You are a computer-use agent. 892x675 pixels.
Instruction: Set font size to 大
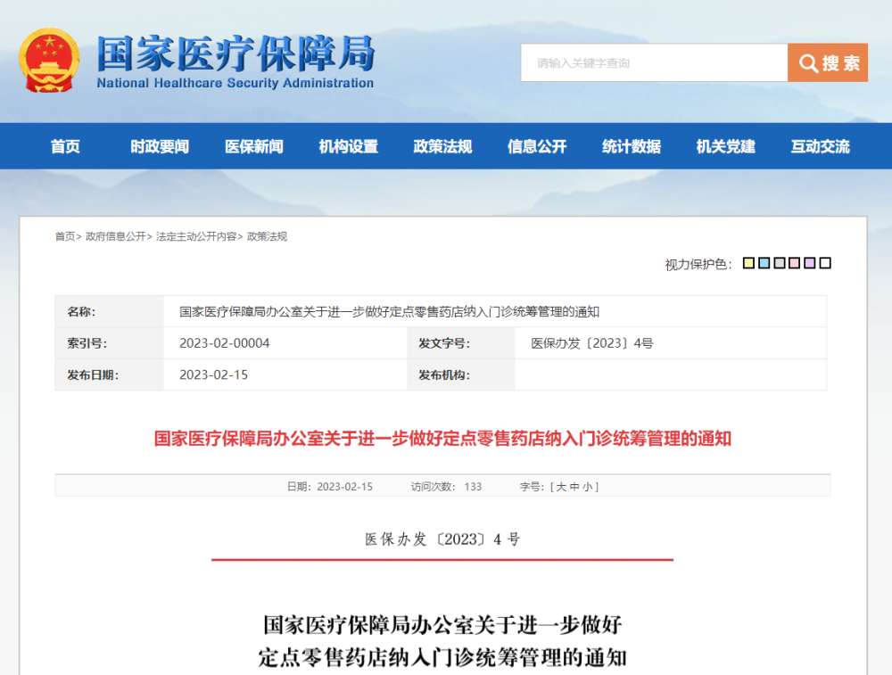561,487
